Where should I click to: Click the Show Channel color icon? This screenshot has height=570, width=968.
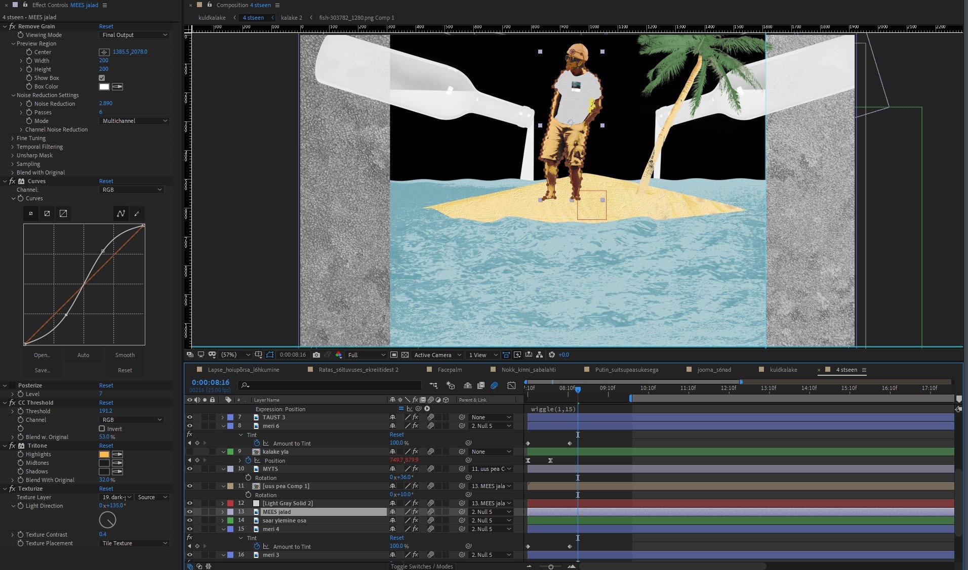[x=339, y=355]
